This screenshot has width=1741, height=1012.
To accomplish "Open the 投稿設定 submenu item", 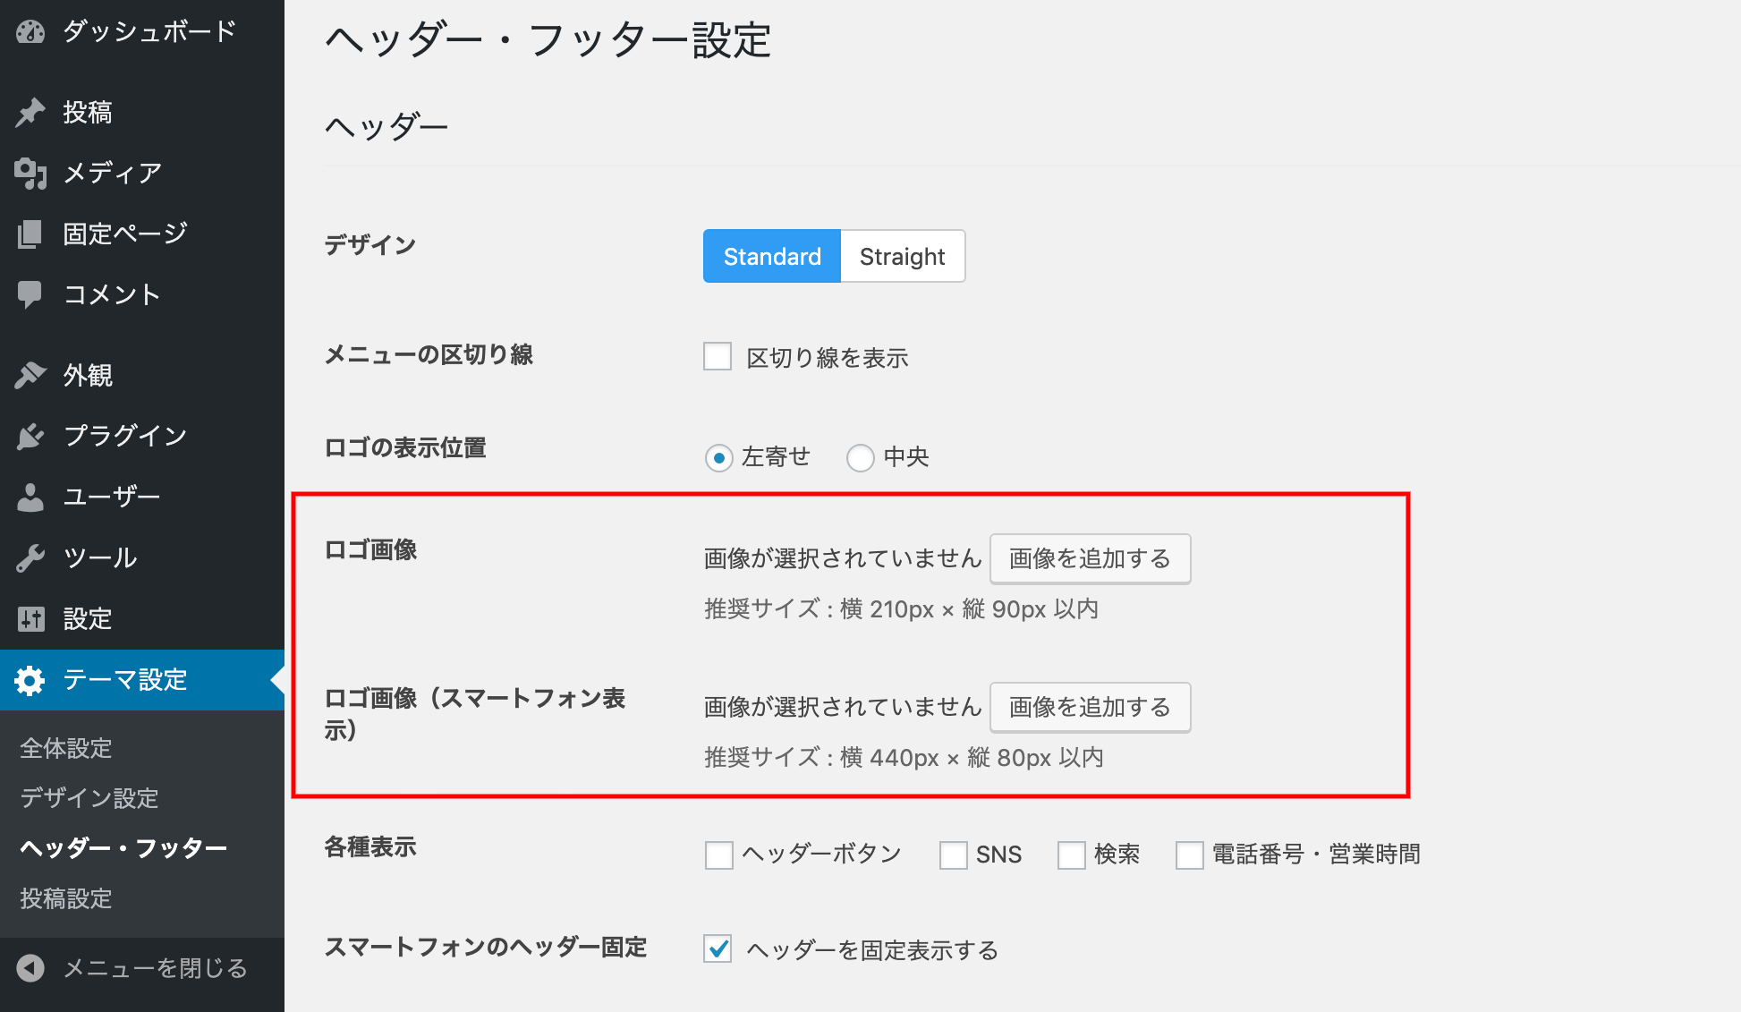I will pyautogui.click(x=66, y=898).
